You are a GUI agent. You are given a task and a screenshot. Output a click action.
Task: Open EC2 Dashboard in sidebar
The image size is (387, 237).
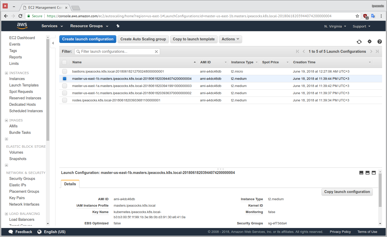[x=22, y=38]
